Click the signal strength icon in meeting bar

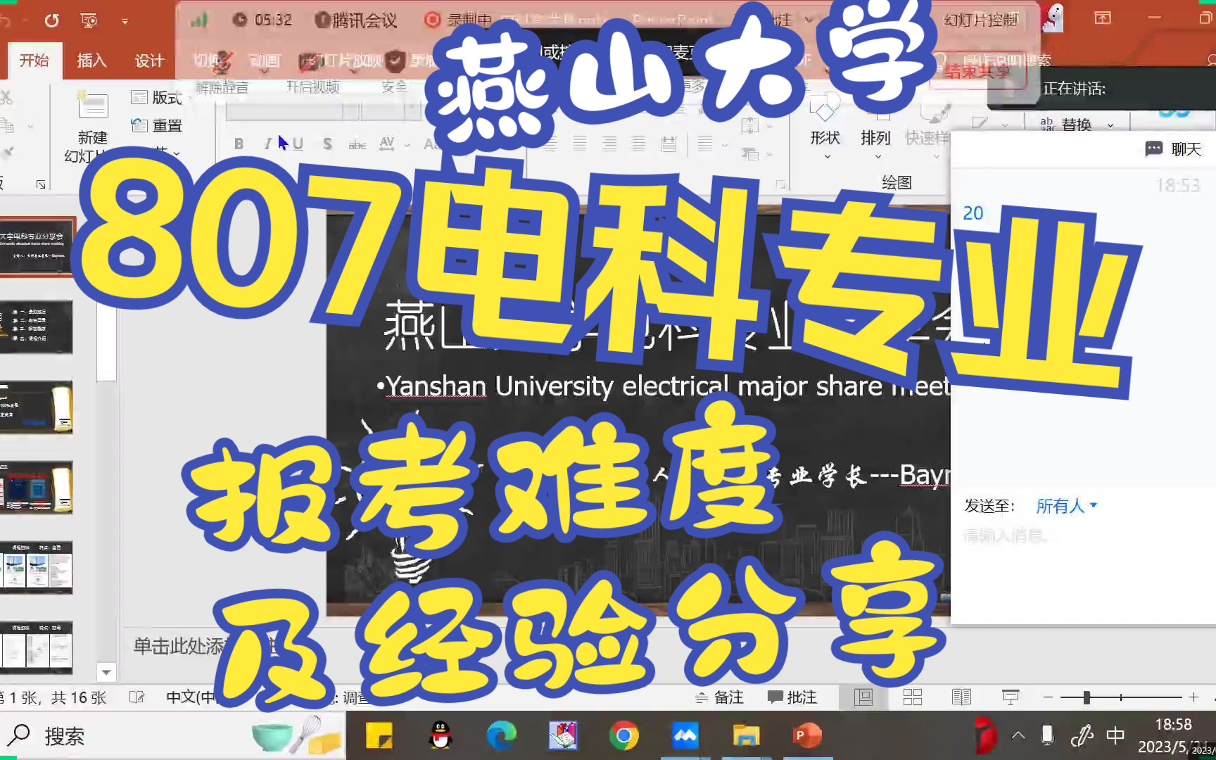point(200,20)
